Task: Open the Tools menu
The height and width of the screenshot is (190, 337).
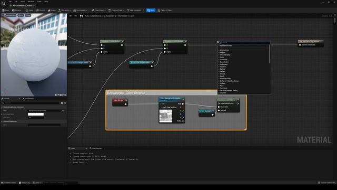Action: [39, 2]
